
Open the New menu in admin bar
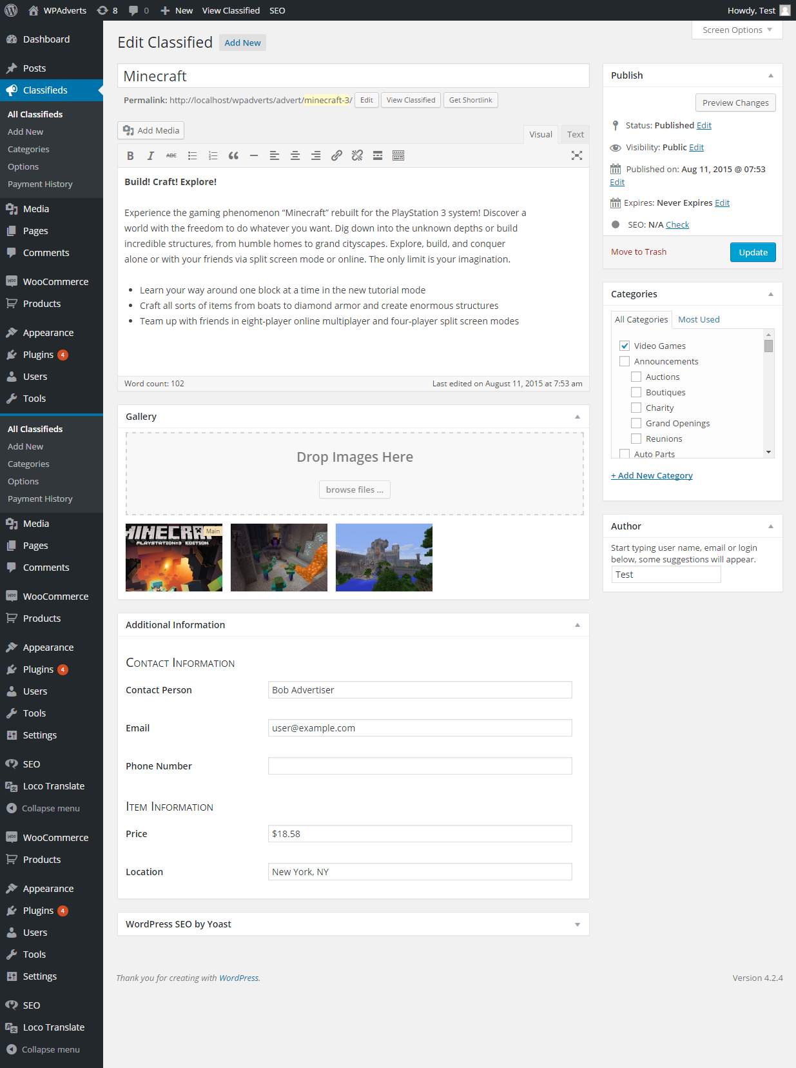click(x=177, y=10)
